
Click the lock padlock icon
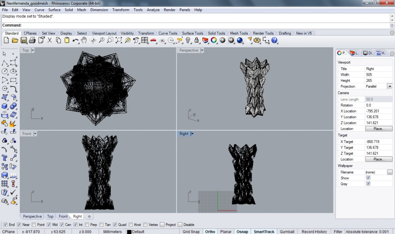(196, 40)
